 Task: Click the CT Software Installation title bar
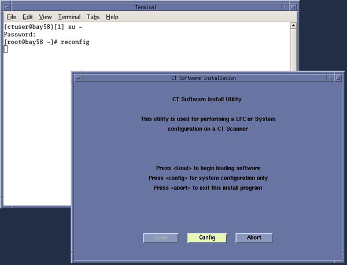click(202, 78)
